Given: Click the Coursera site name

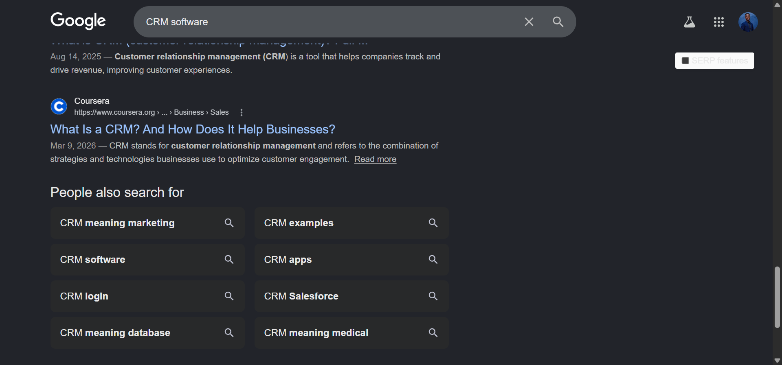Looking at the screenshot, I should 92,101.
